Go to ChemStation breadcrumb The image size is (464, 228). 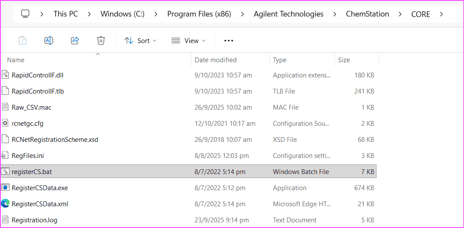pyautogui.click(x=367, y=14)
